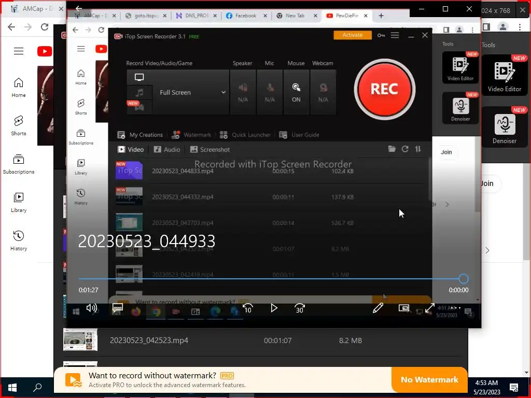Click the orange play icon in the watermark banner
The width and height of the screenshot is (531, 398).
click(x=74, y=380)
